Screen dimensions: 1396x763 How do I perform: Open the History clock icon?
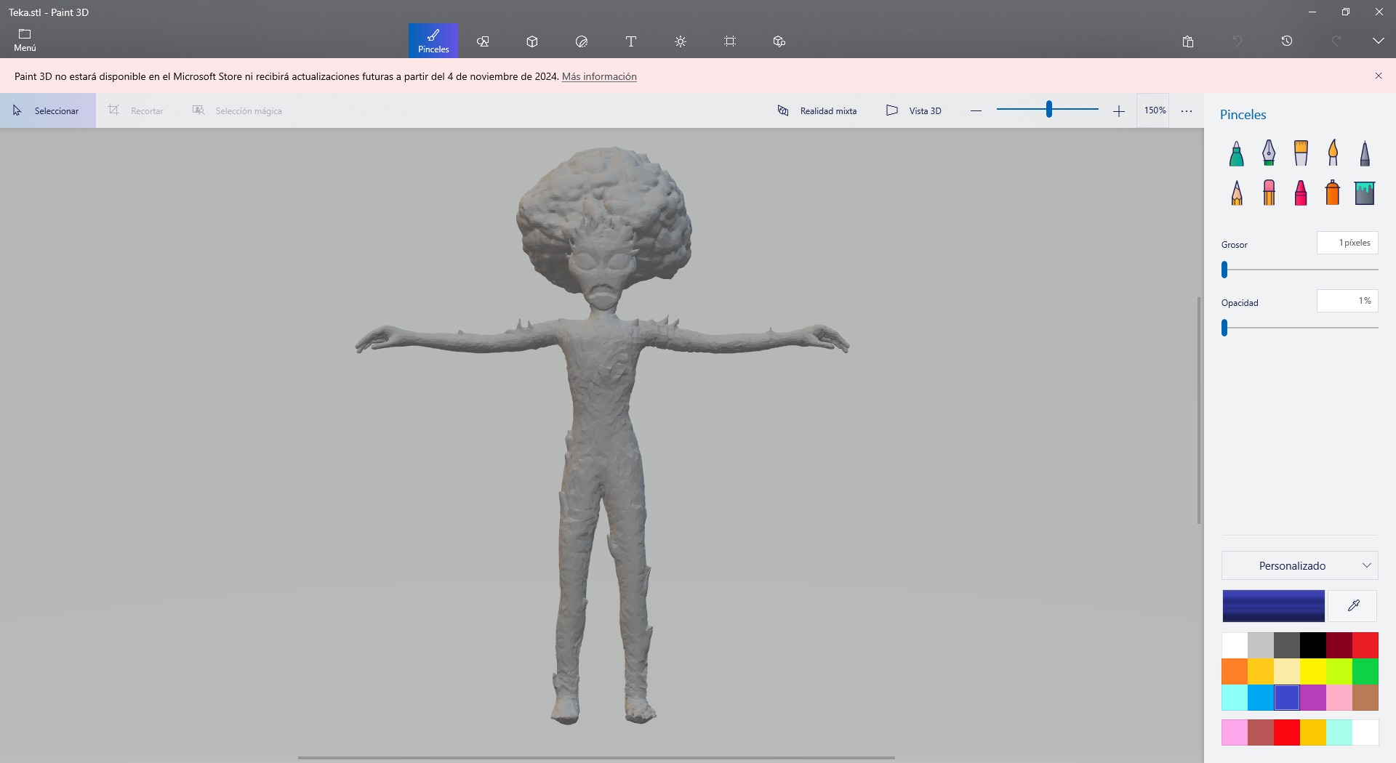coord(1287,41)
